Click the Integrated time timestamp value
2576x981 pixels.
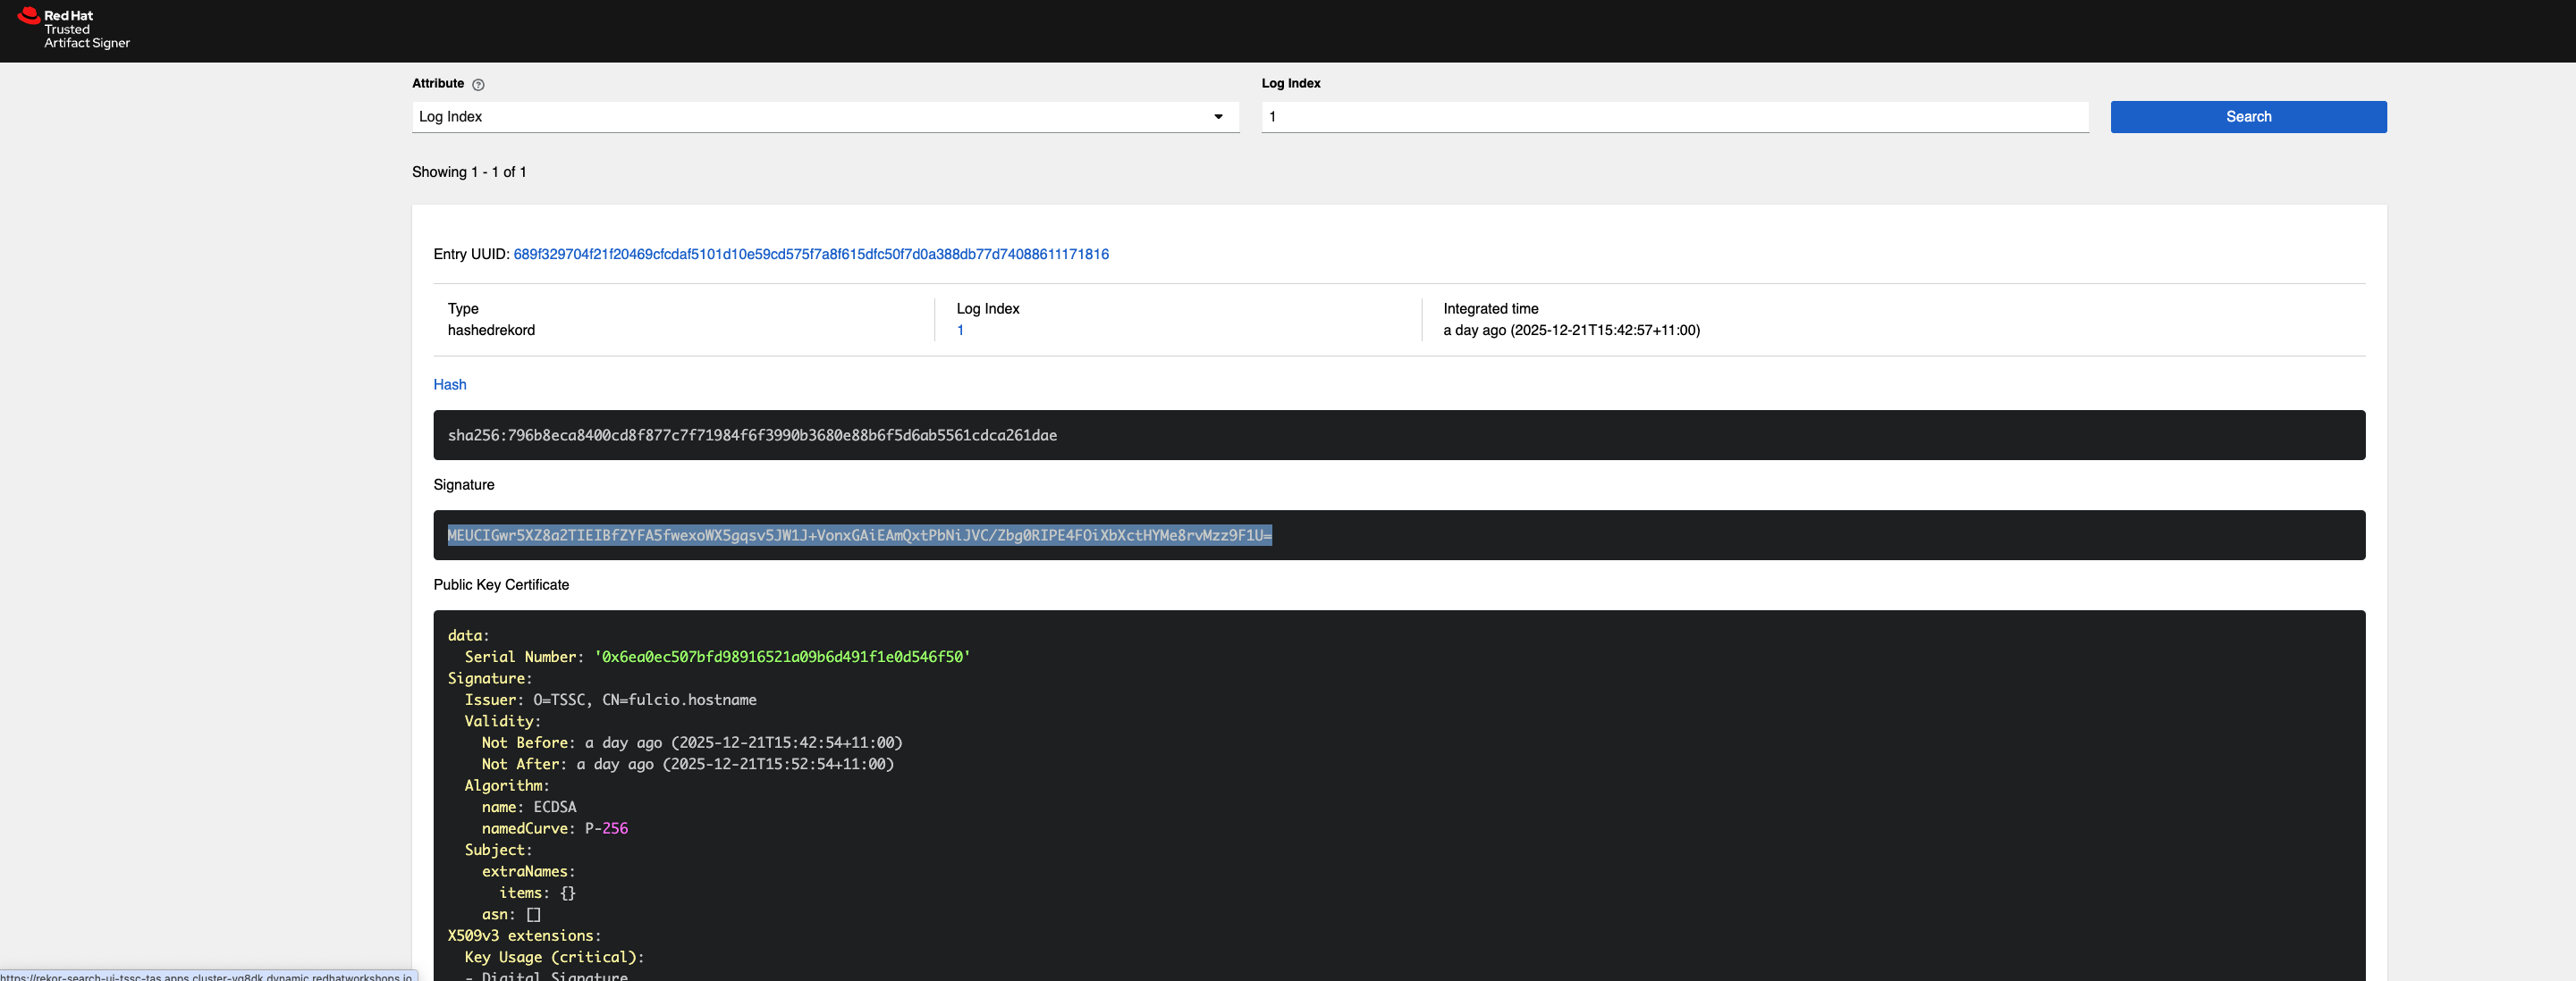(1570, 331)
